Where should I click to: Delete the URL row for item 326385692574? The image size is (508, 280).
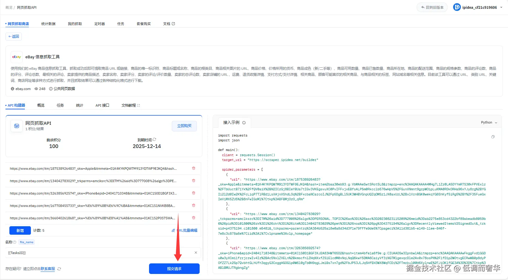click(x=194, y=193)
